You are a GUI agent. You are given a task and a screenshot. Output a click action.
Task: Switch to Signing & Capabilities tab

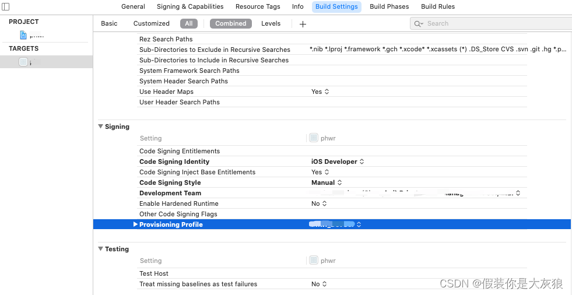pos(190,6)
